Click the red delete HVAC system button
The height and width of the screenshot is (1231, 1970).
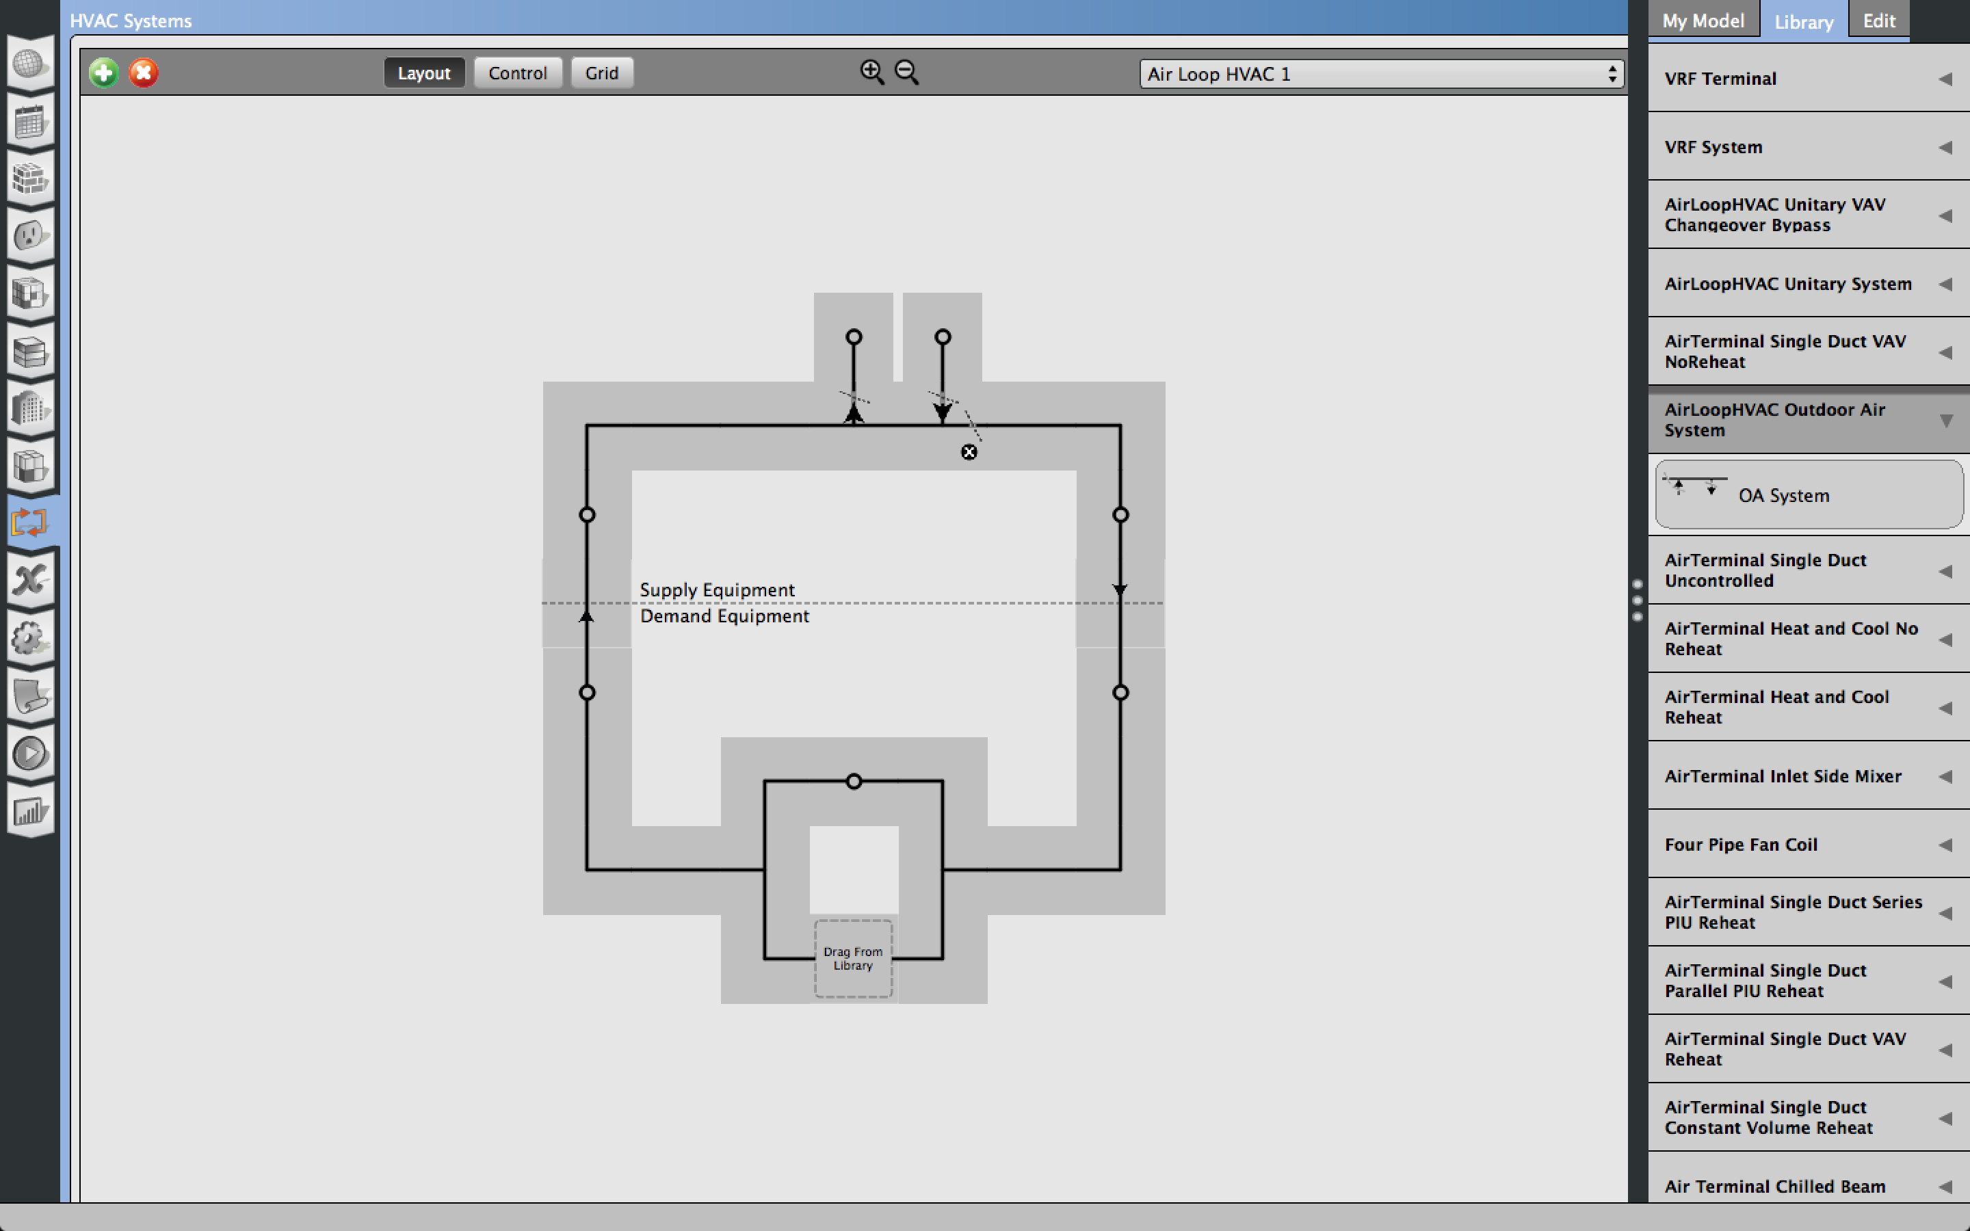point(143,72)
